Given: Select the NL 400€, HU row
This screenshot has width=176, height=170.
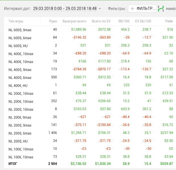Looking at the screenshot, I should point(18,85).
